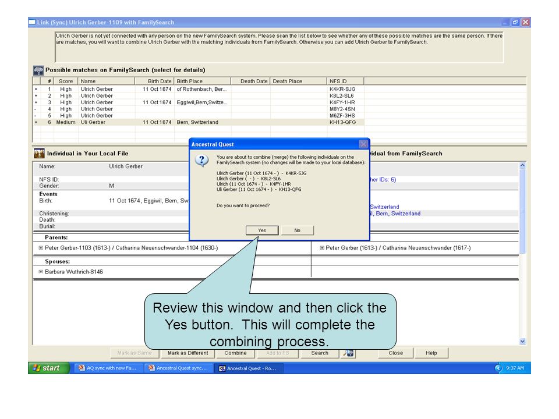The height and width of the screenshot is (419, 559).
Task: Click No to cancel the merge
Action: 298,230
